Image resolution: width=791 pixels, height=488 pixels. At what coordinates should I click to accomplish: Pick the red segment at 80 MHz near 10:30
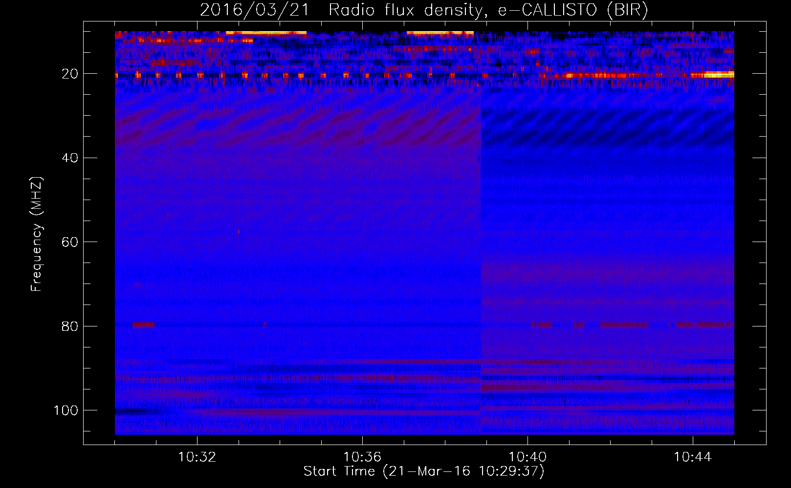coord(143,325)
